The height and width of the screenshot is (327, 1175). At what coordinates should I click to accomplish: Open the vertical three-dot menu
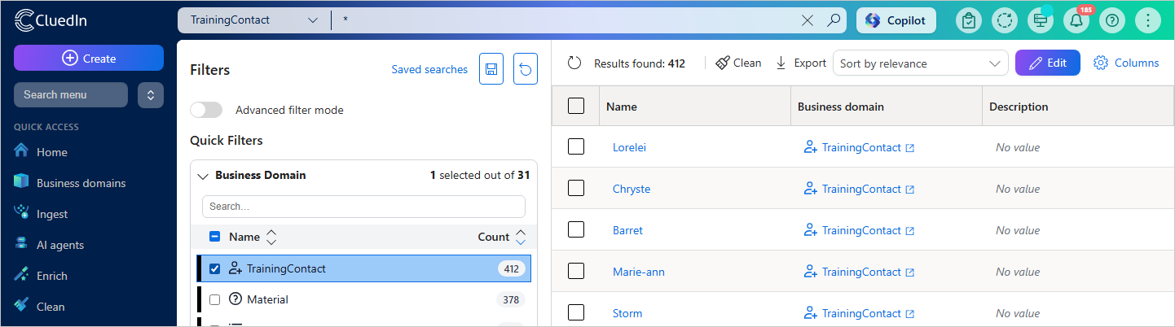pyautogui.click(x=1148, y=21)
